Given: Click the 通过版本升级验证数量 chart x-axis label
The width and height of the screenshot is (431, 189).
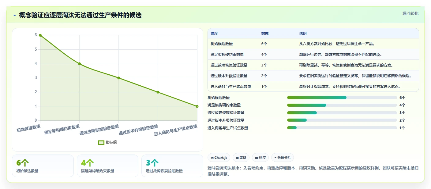Looking at the screenshot, I should [x=138, y=130].
